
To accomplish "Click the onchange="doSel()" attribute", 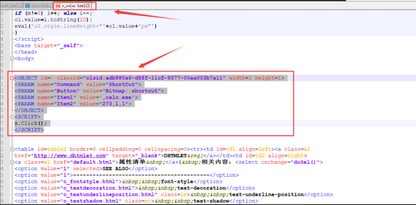I will (x=291, y=162).
